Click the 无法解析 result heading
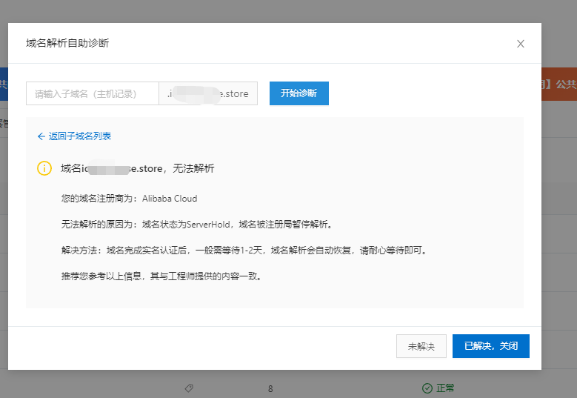Image resolution: width=577 pixels, height=398 pixels. tap(138, 168)
